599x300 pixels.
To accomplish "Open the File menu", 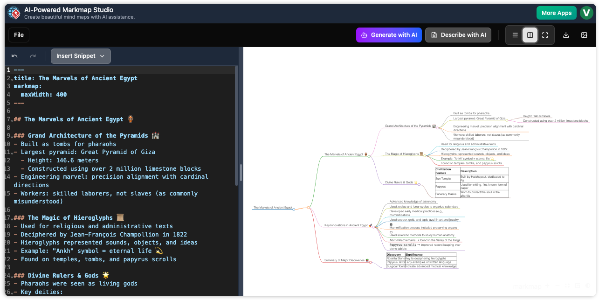I will click(18, 35).
